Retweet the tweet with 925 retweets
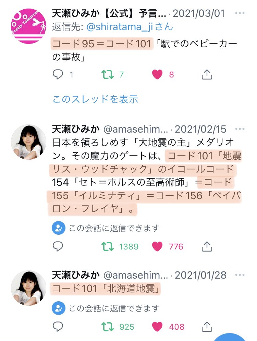The width and height of the screenshot is (257, 341). click(x=108, y=327)
